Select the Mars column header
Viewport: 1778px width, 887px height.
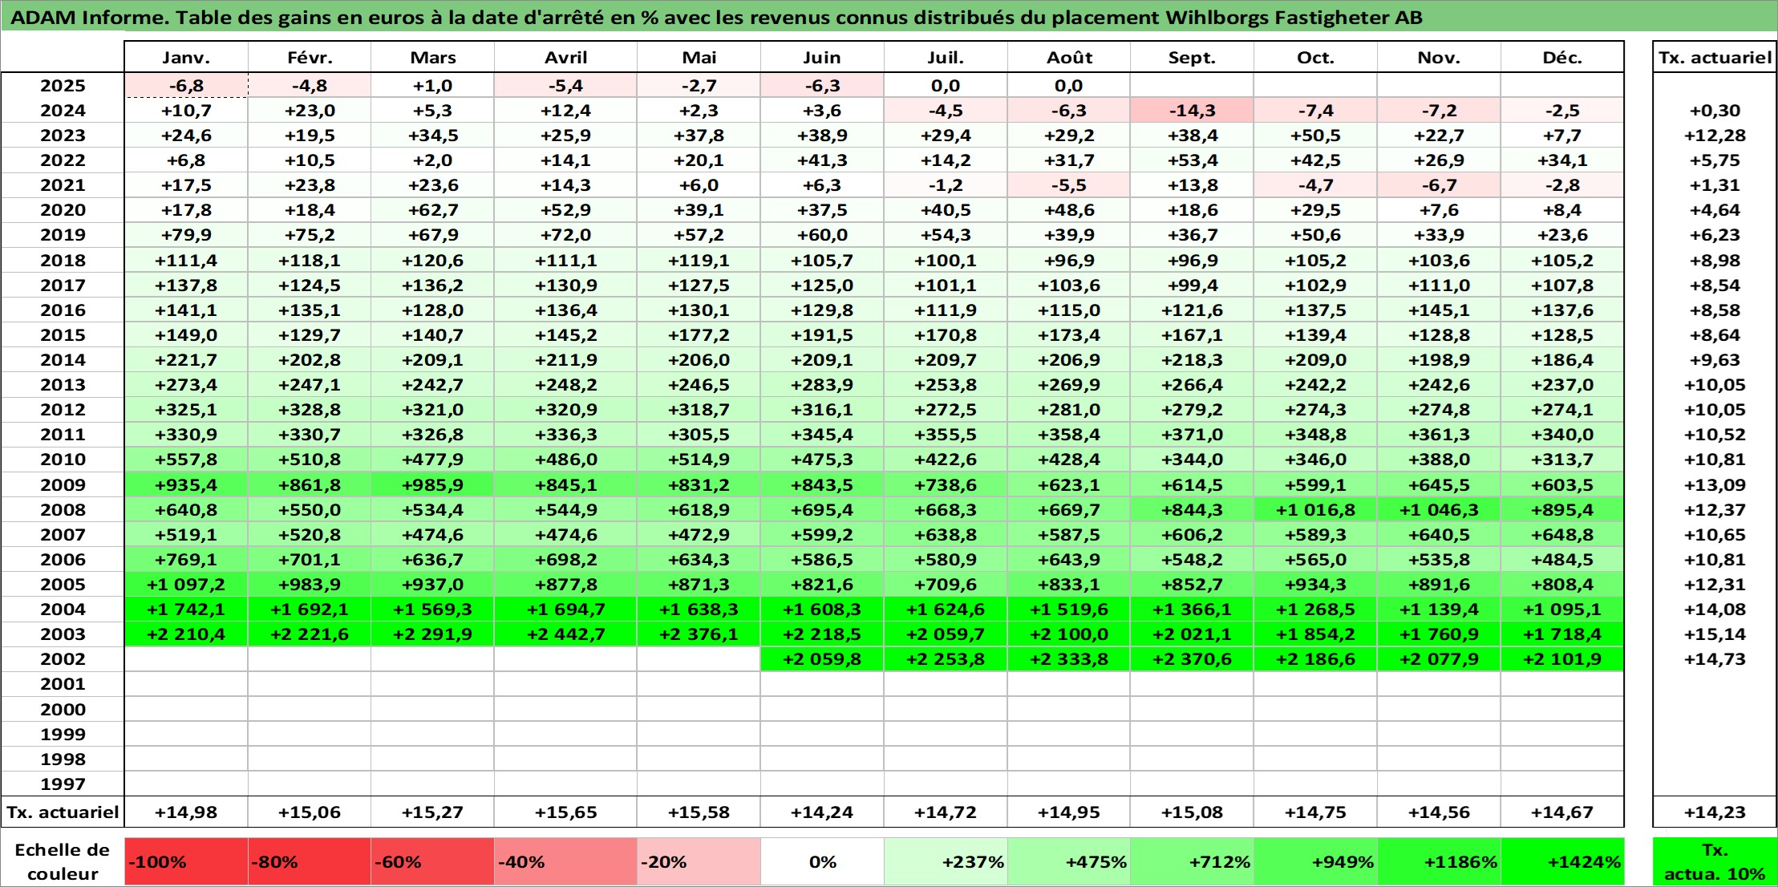pos(432,57)
